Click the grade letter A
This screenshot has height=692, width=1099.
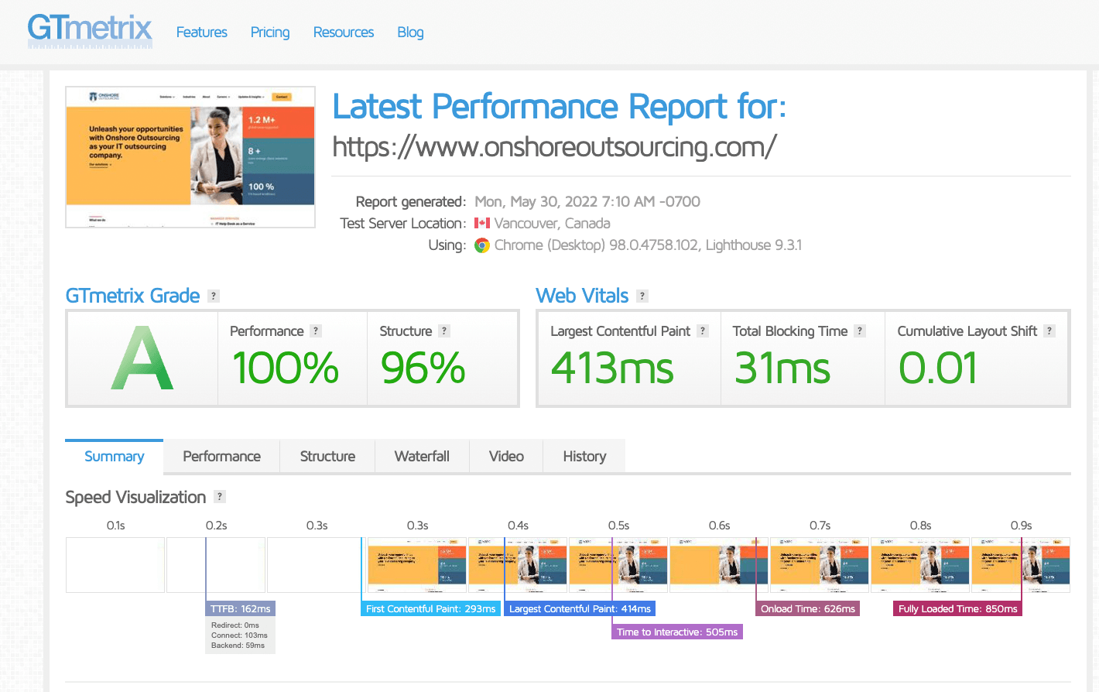[x=142, y=358]
